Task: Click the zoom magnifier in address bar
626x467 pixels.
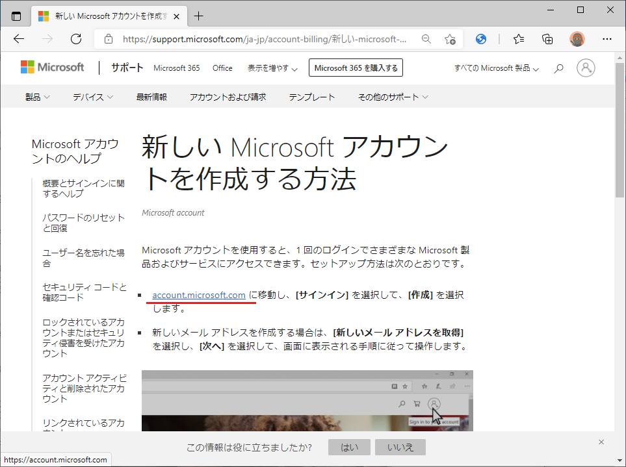Action: pyautogui.click(x=426, y=39)
